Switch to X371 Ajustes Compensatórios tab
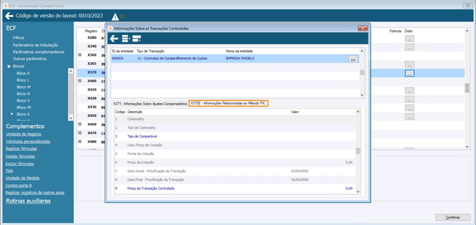The height and width of the screenshot is (225, 476). click(x=150, y=104)
